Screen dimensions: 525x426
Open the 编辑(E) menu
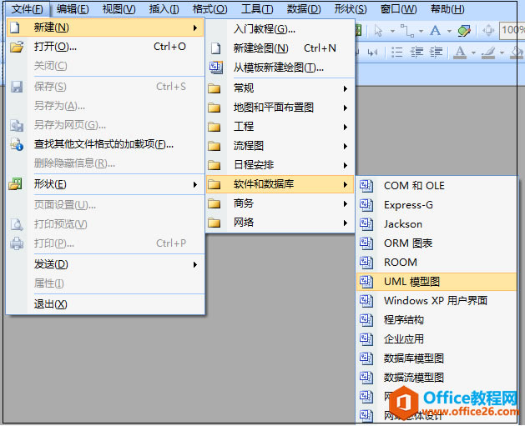(73, 9)
